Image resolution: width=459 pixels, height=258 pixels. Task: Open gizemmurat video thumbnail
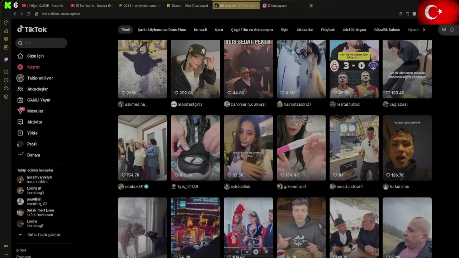click(x=301, y=148)
